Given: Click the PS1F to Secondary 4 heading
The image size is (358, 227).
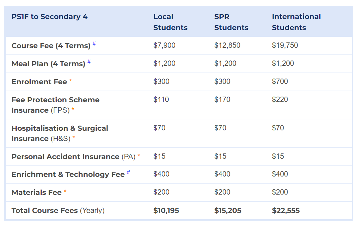Looking at the screenshot, I should coord(49,17).
